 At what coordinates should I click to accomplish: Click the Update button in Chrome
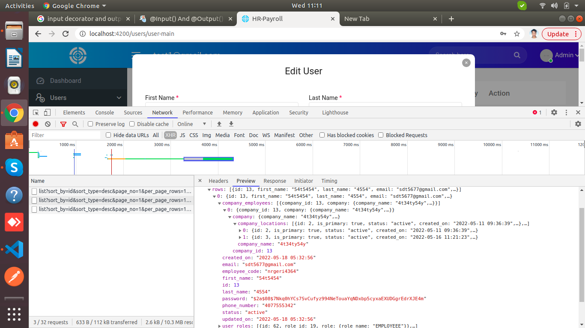click(558, 34)
